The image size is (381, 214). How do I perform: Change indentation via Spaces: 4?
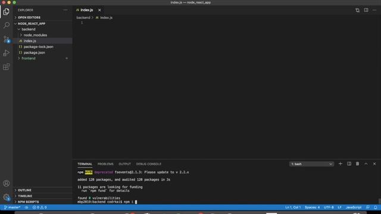pyautogui.click(x=312, y=207)
